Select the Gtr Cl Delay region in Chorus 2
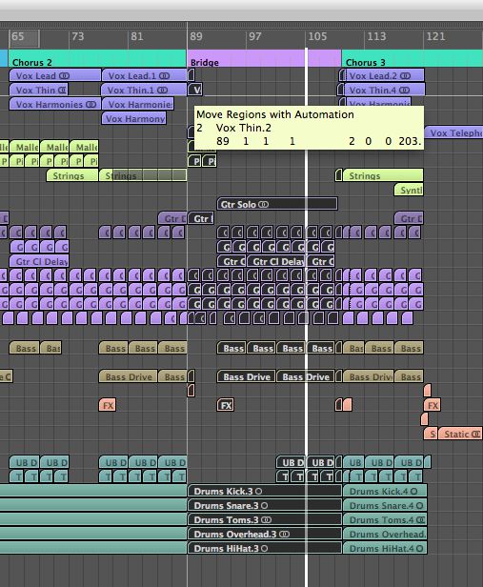 (39, 261)
